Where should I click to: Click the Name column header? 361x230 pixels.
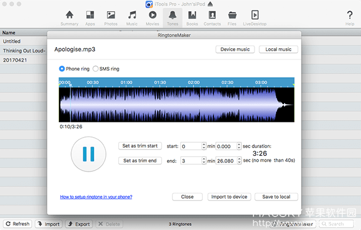9,33
